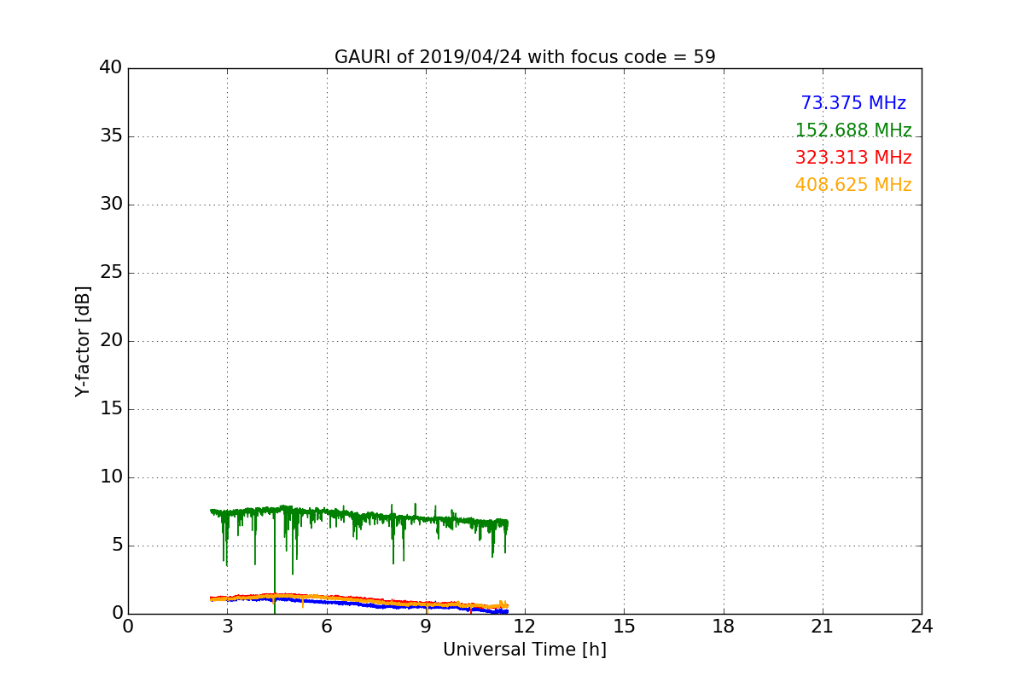
Task: Select the 152.688 MHz legend label
Action: [x=853, y=130]
